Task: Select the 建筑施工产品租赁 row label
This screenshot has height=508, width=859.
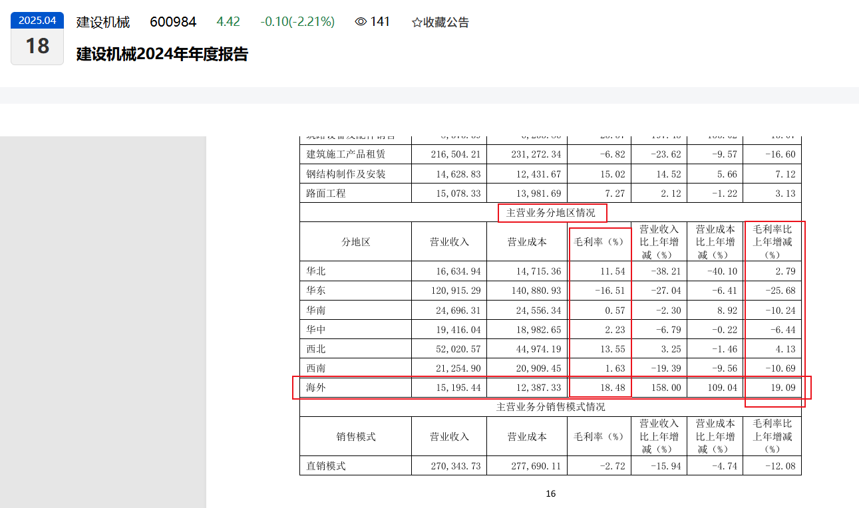Action: coord(346,154)
